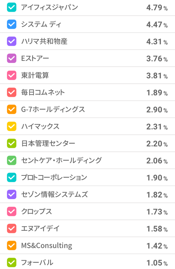Image resolution: width=175 pixels, height=269 pixels.
Task: Toggle the Eストアー checkbox
Action: [12, 58]
